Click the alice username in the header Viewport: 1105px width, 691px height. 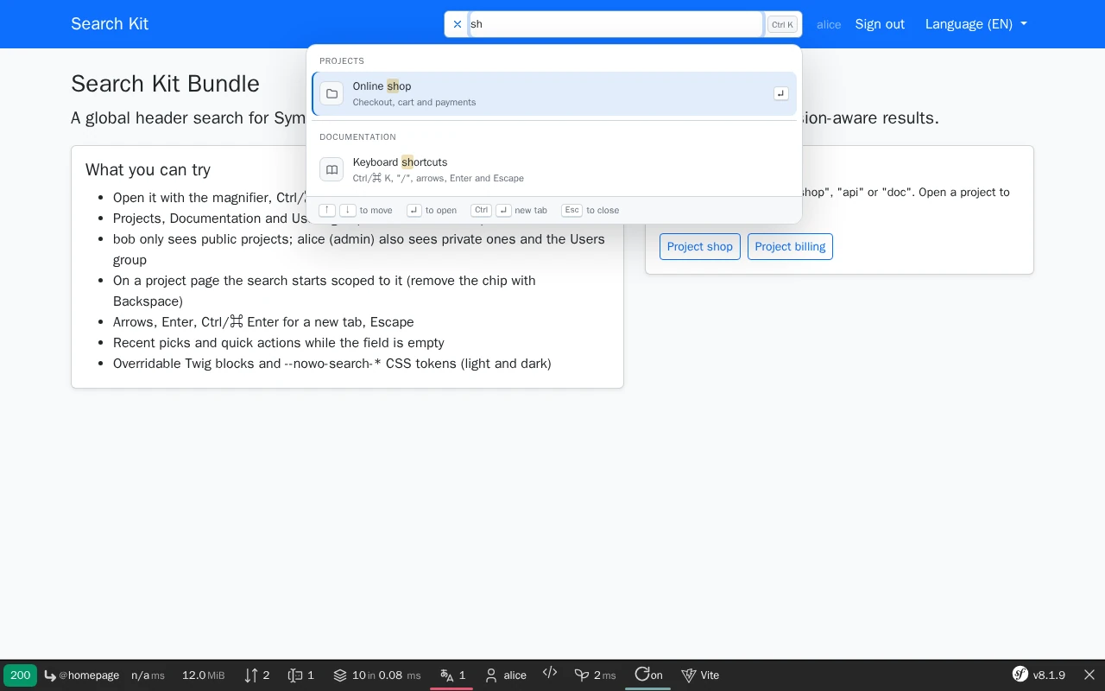(829, 24)
